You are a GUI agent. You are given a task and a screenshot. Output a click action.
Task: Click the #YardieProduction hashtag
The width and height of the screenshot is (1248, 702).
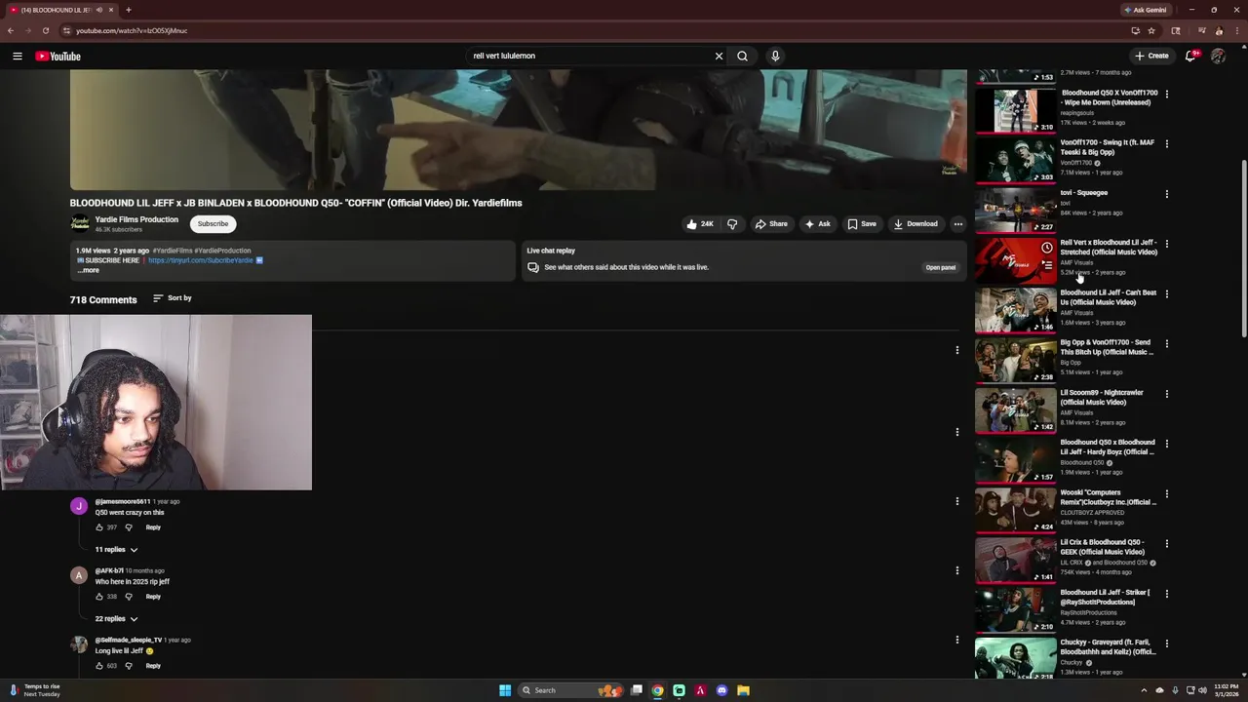tap(223, 251)
